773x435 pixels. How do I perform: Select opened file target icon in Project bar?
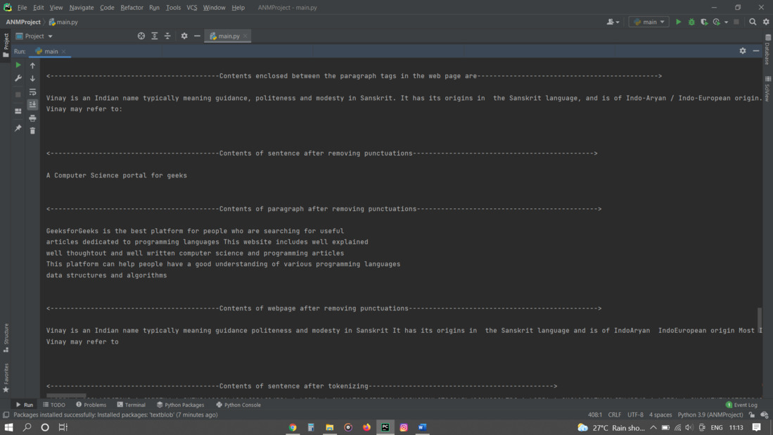point(141,36)
